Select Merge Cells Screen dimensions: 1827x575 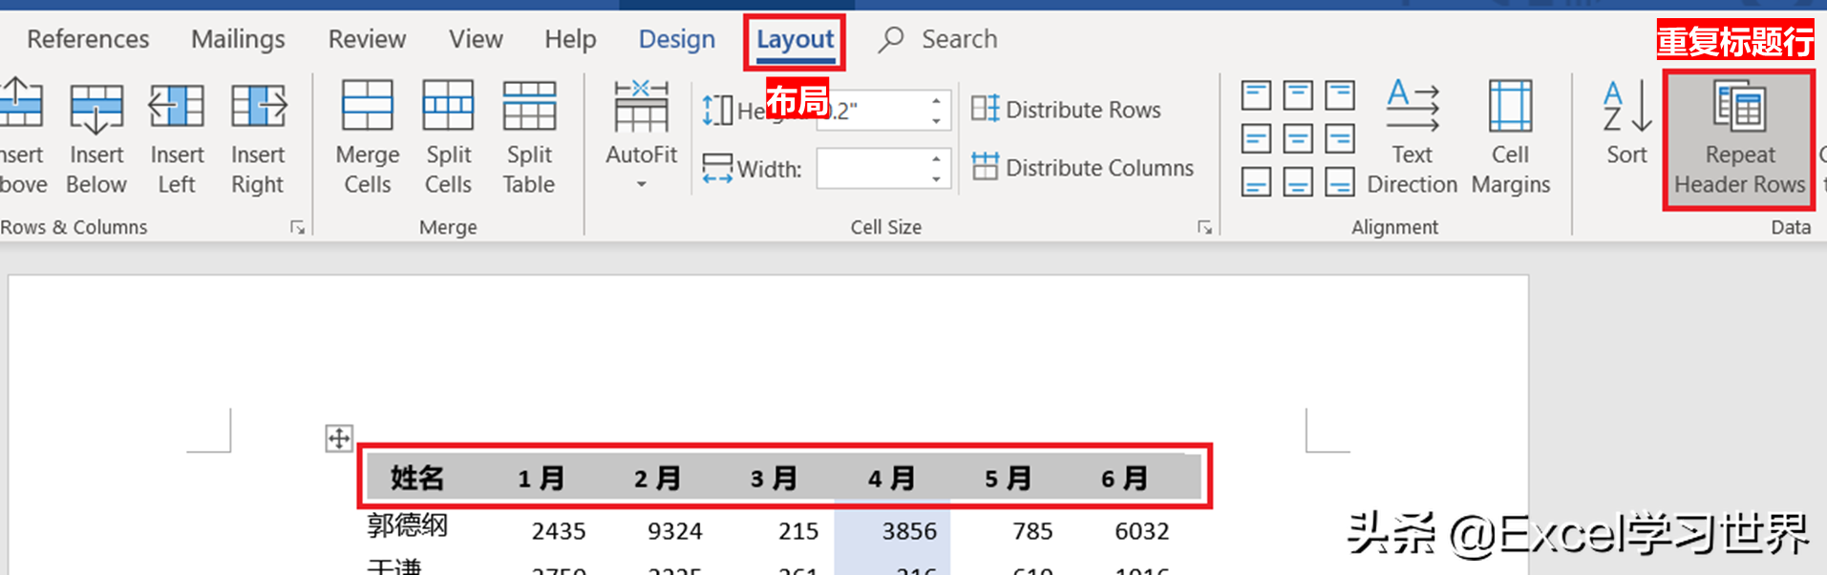click(368, 138)
